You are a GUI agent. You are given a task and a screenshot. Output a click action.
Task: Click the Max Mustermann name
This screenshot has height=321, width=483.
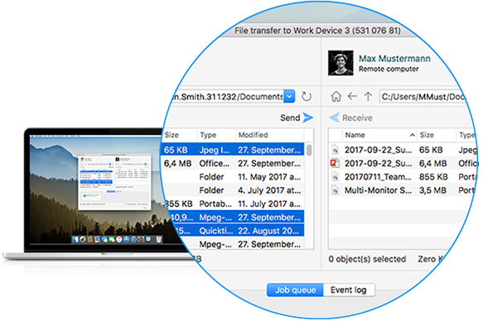point(394,59)
